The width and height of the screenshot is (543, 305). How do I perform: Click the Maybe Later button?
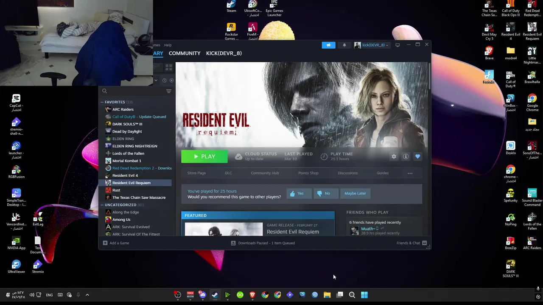[355, 194]
